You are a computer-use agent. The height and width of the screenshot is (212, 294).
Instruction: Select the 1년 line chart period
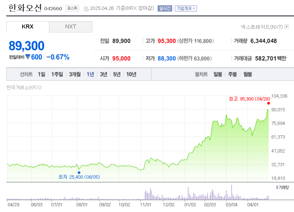pos(90,74)
